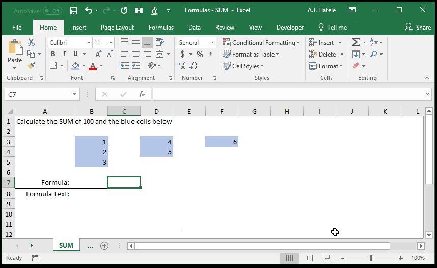The height and width of the screenshot is (268, 437).
Task: Open Find & Select magnifier
Action: click(374, 54)
